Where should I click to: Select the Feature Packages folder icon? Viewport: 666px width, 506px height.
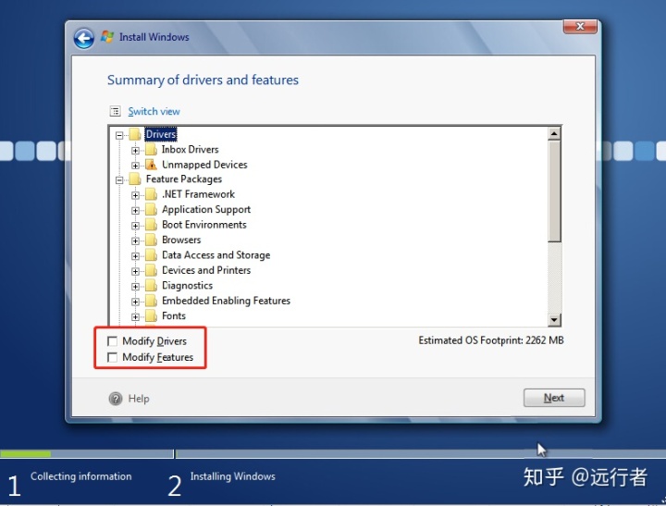click(135, 179)
